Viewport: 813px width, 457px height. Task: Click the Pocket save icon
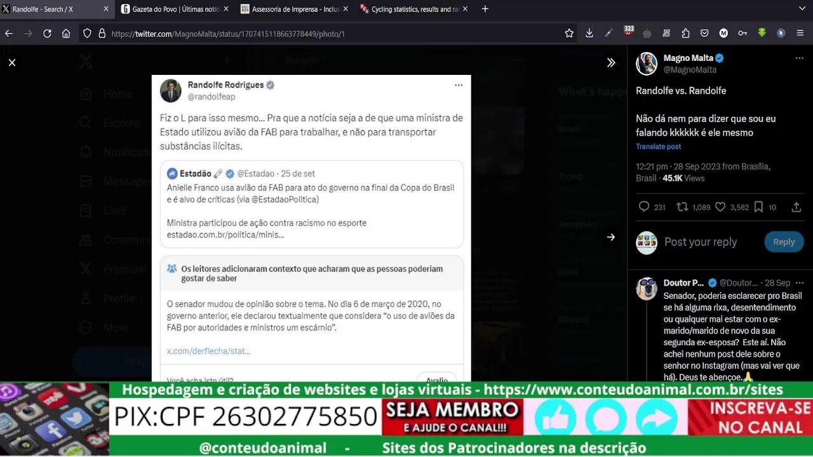pos(704,34)
